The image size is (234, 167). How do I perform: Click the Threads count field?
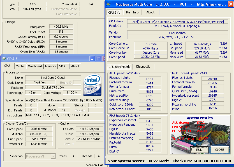click(99, 156)
